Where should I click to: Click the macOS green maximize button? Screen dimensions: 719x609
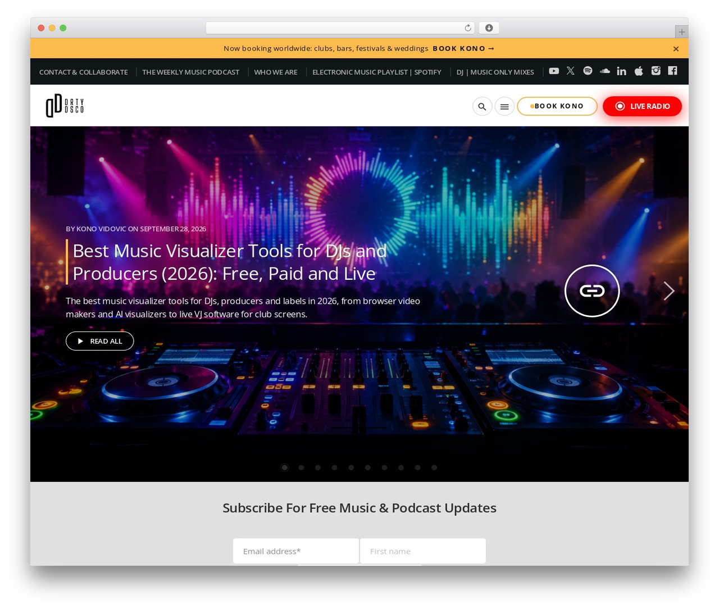tap(63, 28)
